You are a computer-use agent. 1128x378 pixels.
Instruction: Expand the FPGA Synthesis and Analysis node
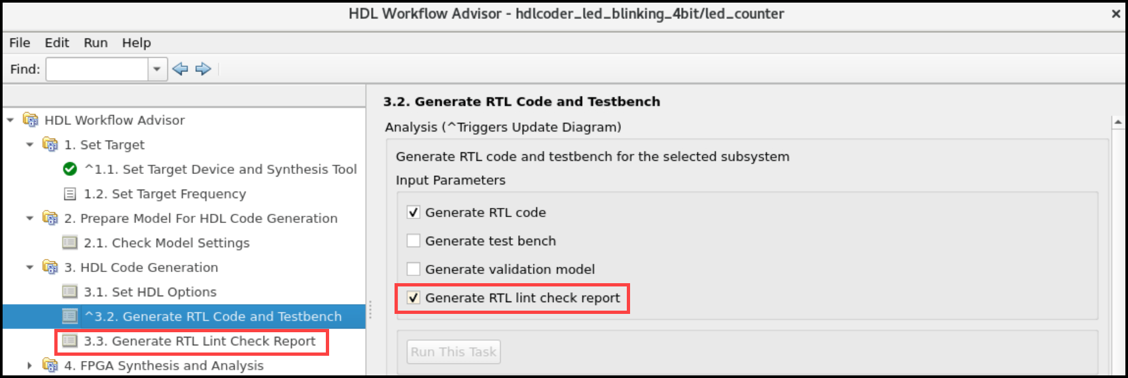(x=29, y=366)
